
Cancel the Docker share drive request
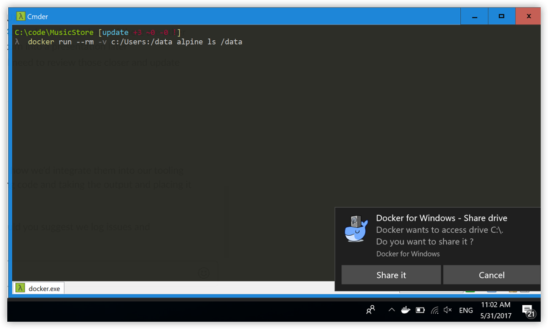(x=491, y=275)
